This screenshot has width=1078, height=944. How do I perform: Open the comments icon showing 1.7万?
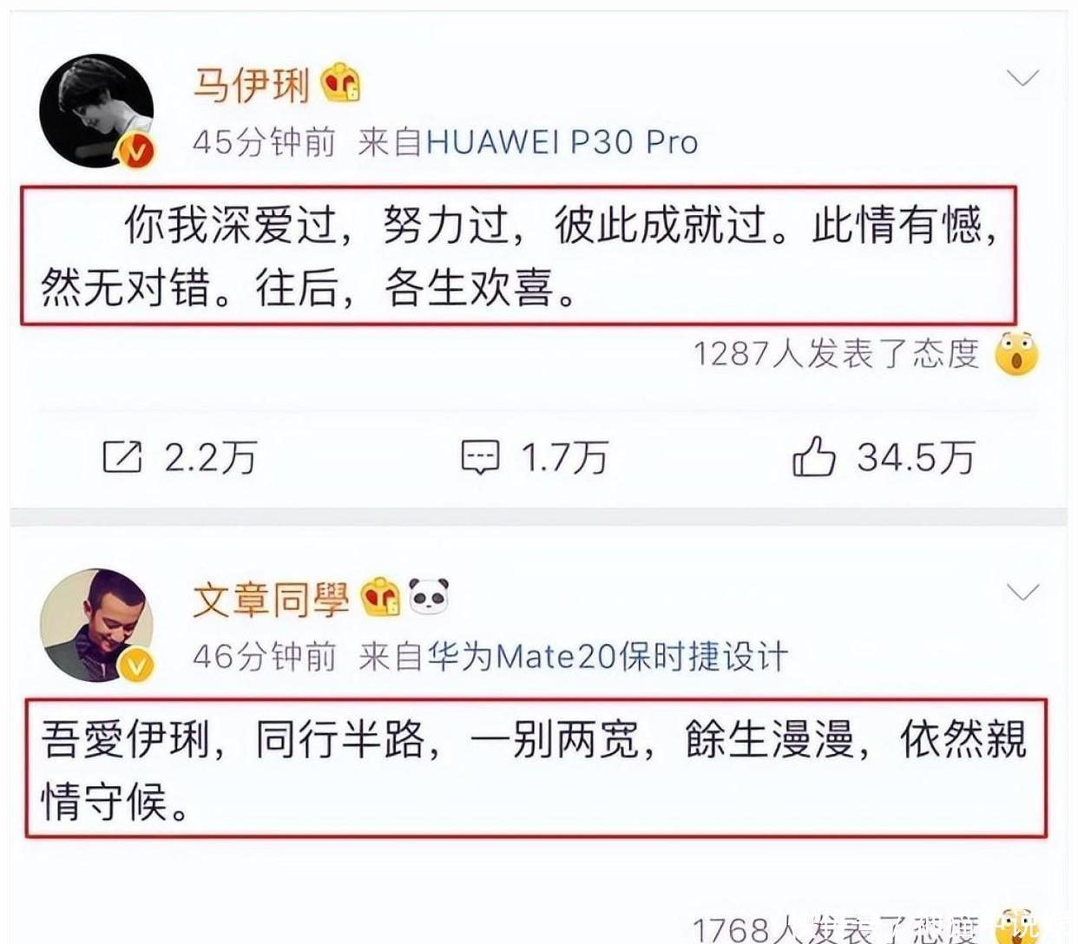tap(479, 457)
